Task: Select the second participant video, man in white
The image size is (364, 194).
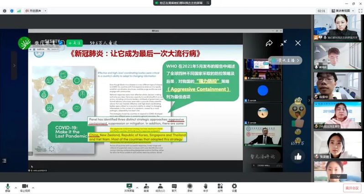Action: 337,56
